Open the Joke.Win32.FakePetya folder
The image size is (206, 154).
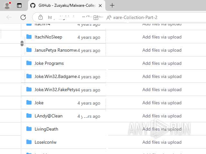pyautogui.click(x=56, y=90)
